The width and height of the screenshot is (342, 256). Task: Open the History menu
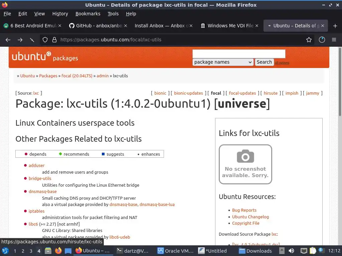click(x=60, y=14)
